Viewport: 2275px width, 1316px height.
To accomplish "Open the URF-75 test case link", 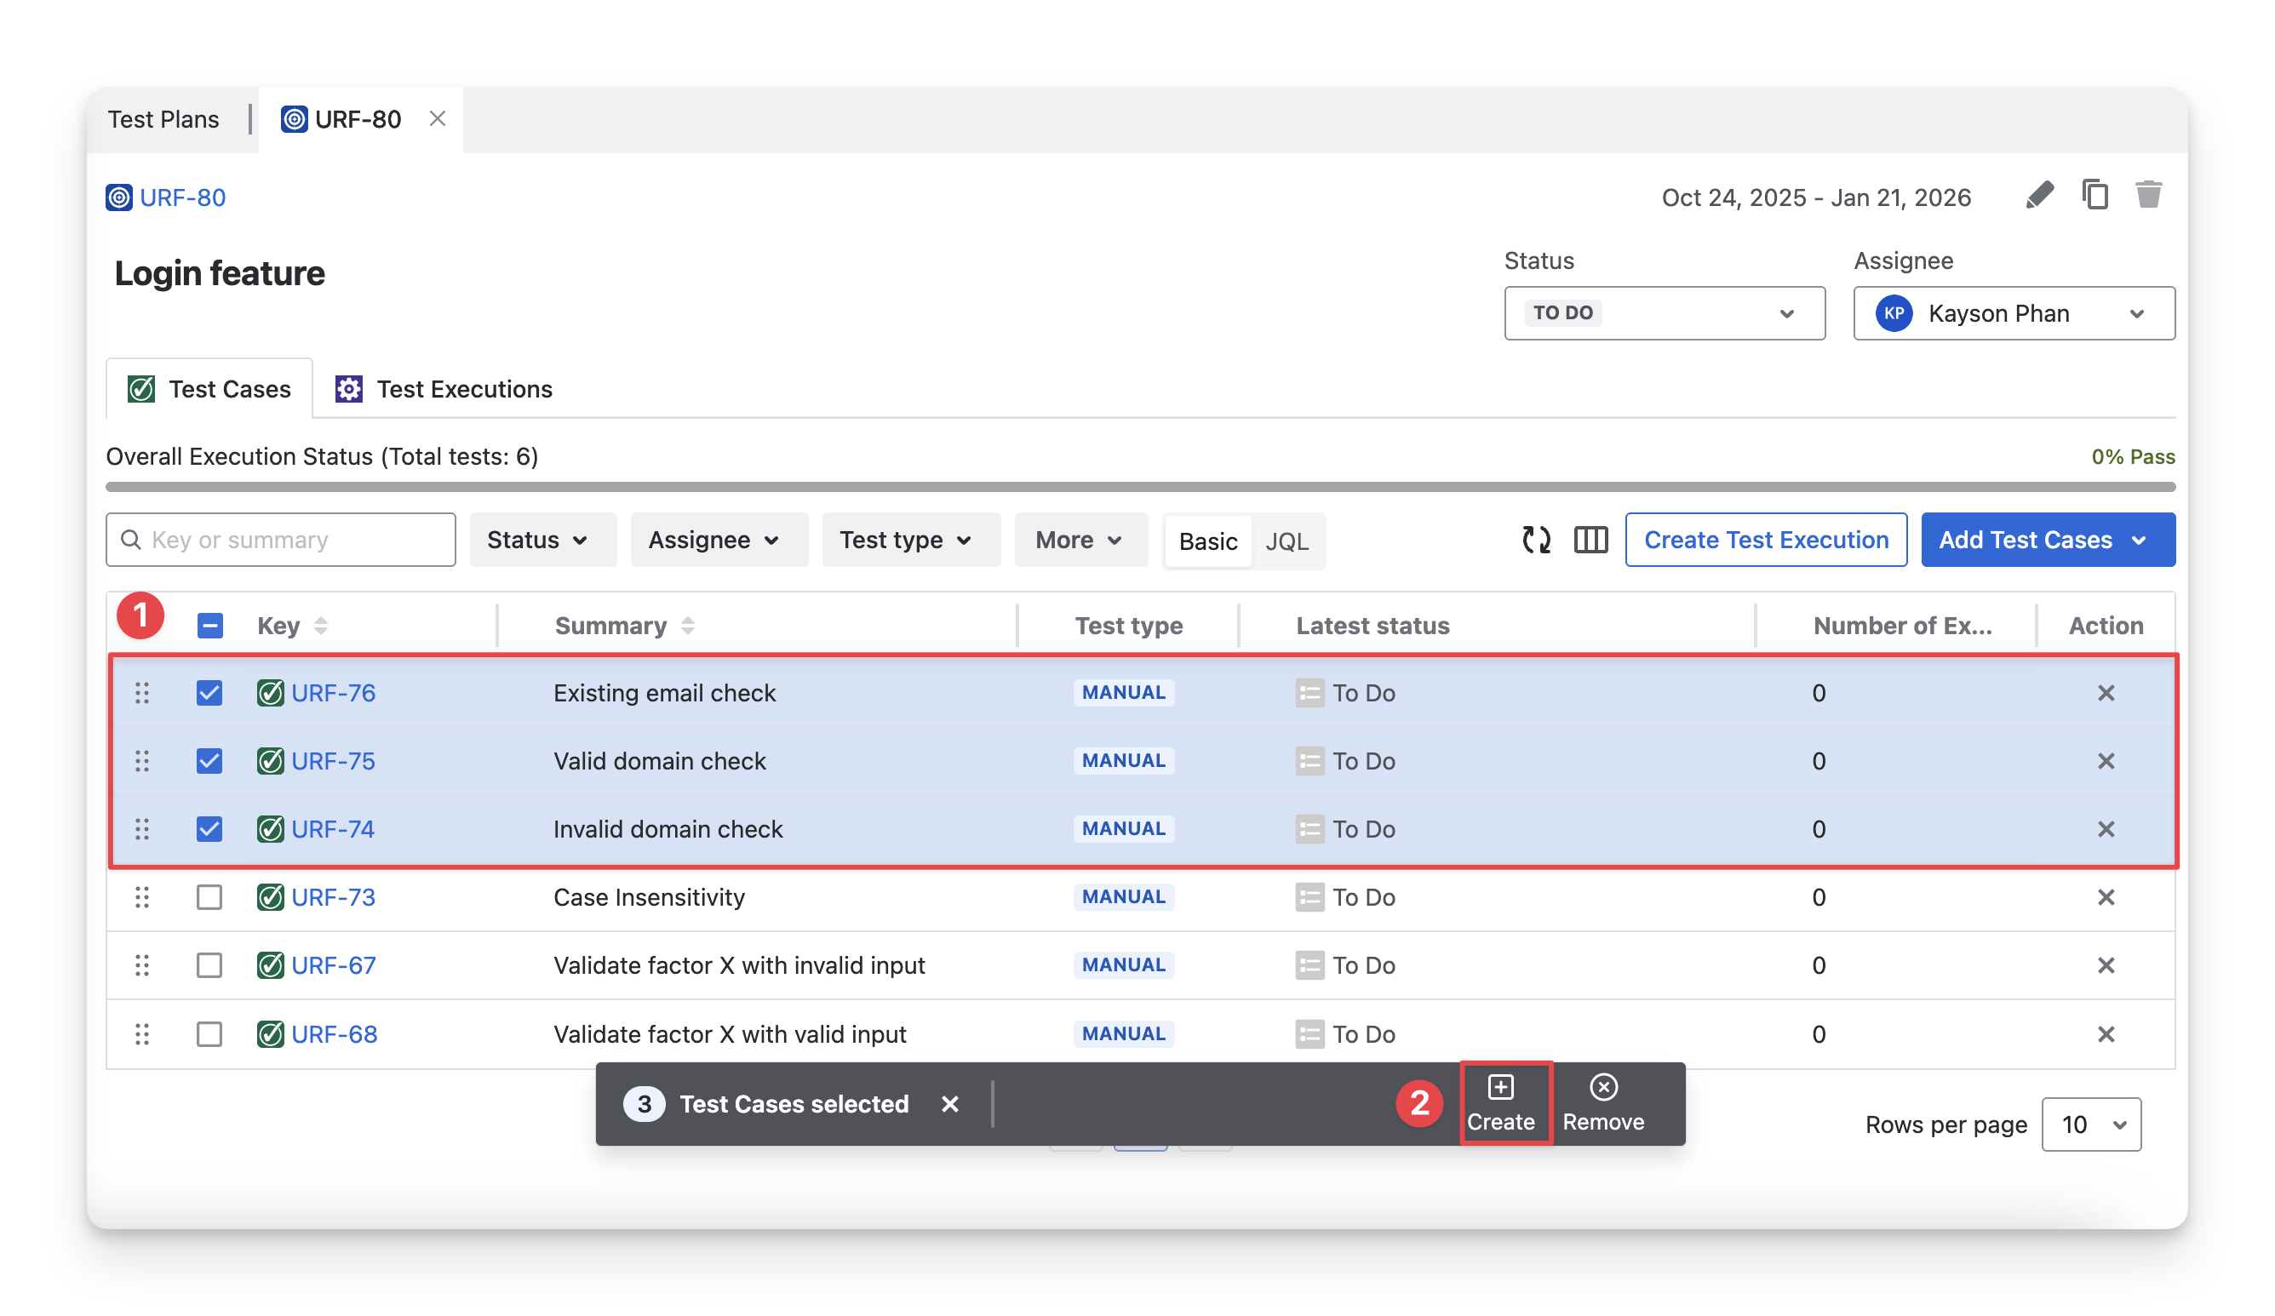I will click(x=333, y=761).
